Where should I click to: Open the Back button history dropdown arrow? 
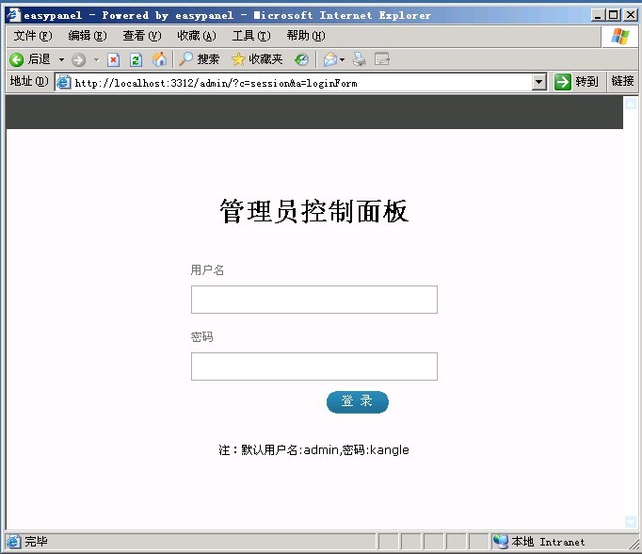61,59
